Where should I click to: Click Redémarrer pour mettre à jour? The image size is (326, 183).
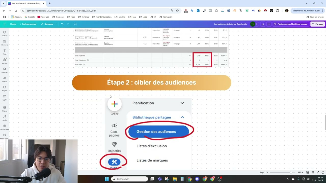pos(308,11)
